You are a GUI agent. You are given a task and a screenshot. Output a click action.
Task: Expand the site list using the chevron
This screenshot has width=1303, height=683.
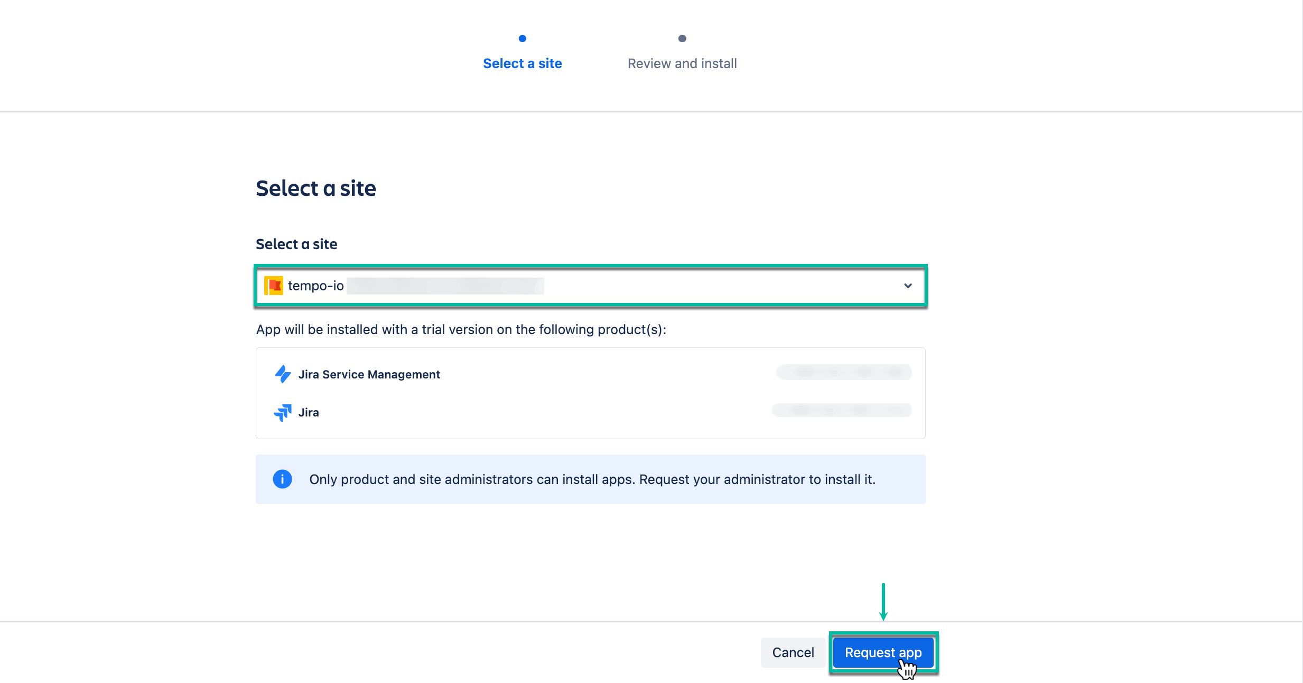pos(908,286)
